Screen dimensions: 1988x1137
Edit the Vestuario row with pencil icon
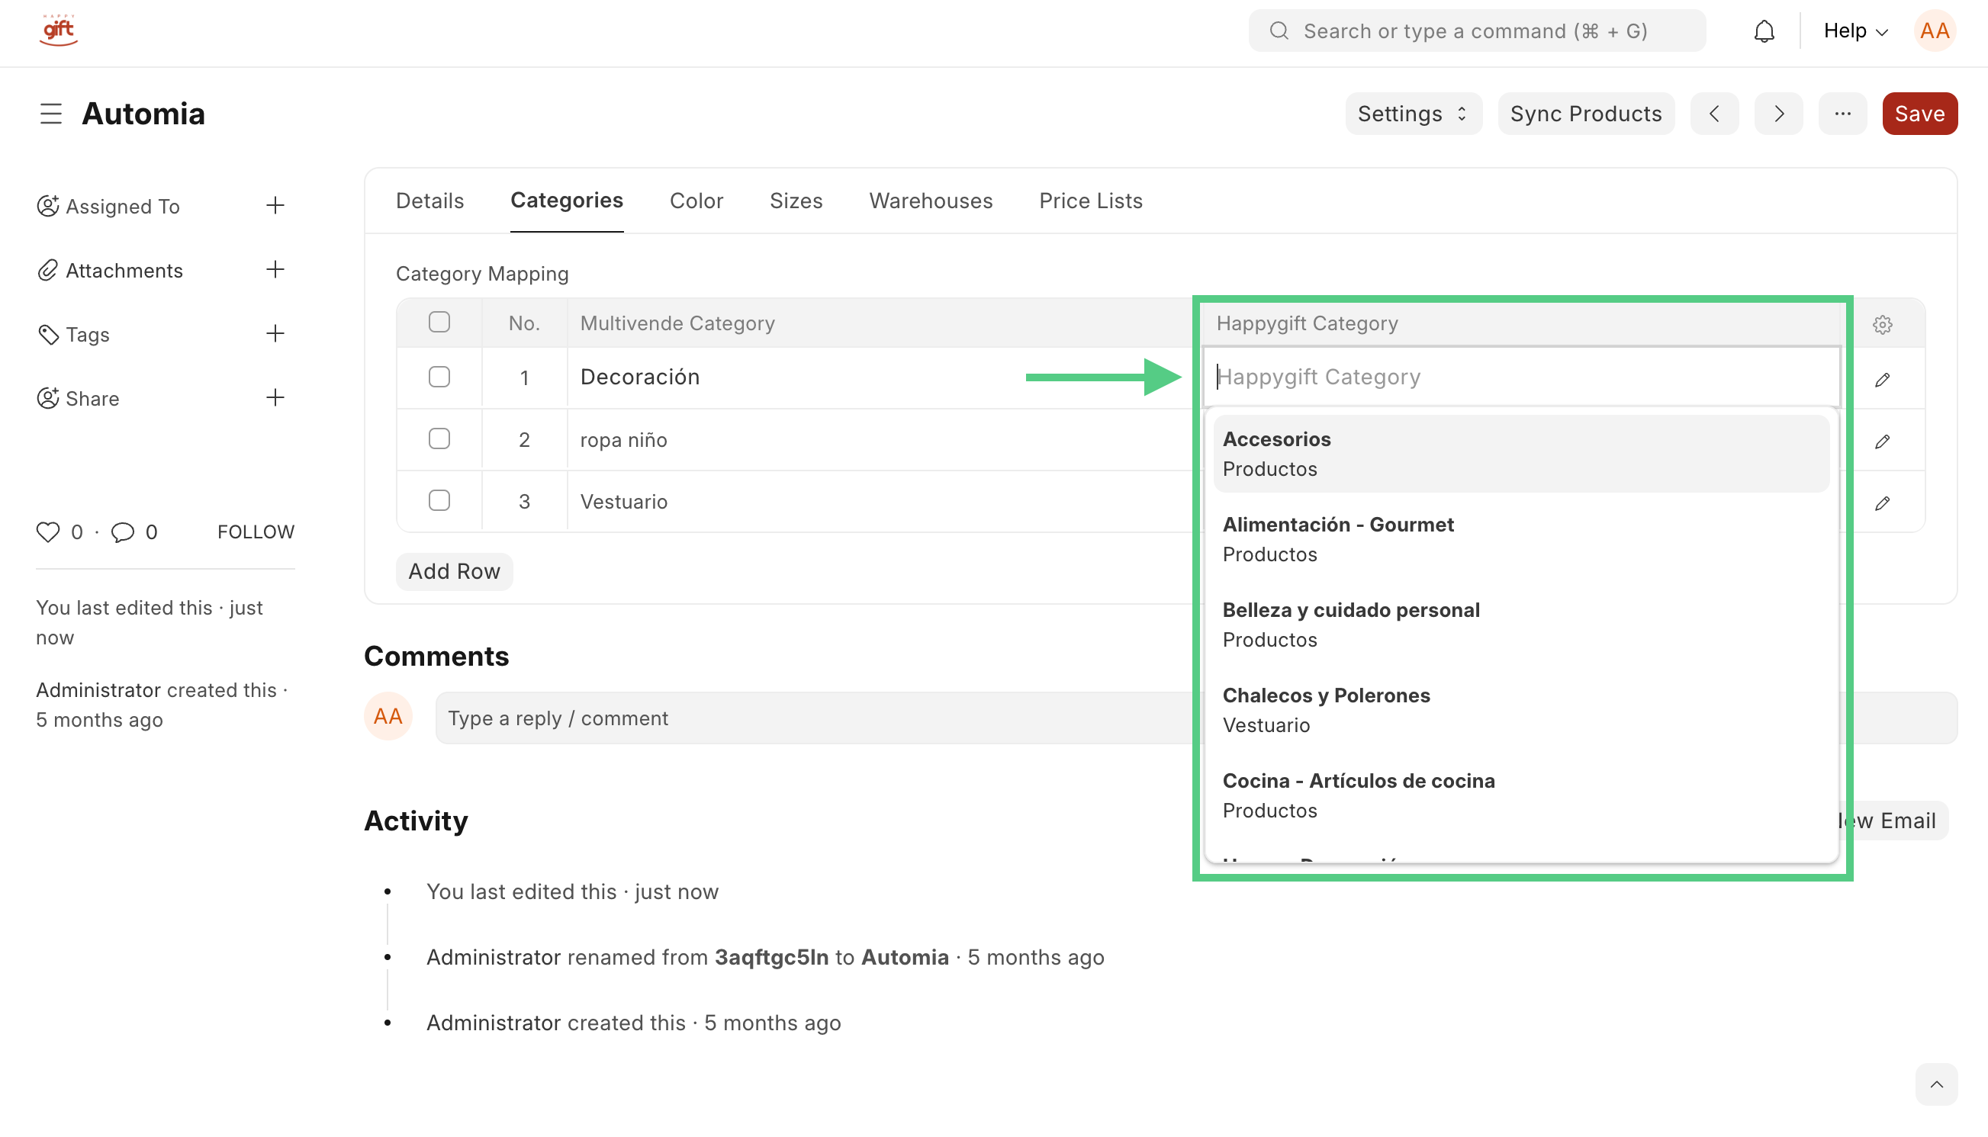(x=1883, y=503)
